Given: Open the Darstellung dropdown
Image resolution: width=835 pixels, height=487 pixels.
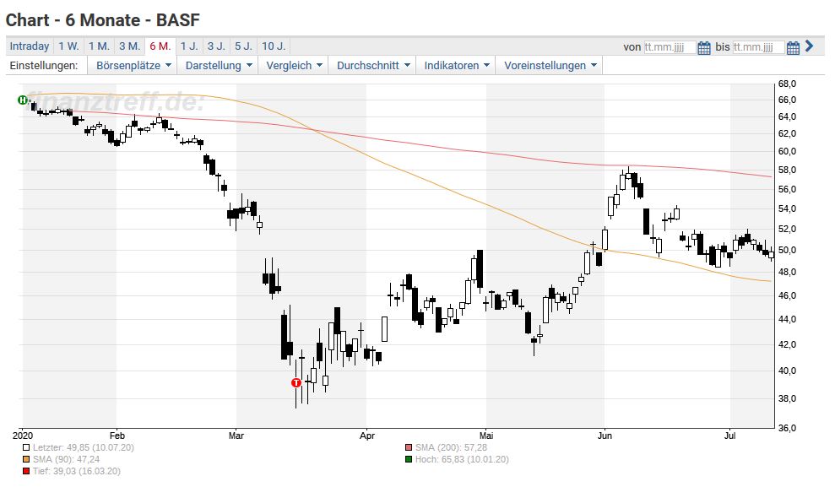Looking at the screenshot, I should pyautogui.click(x=219, y=66).
